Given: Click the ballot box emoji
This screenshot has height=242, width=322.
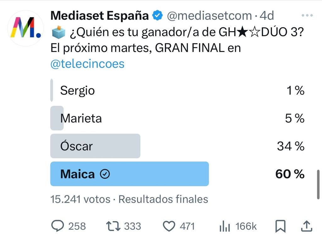Looking at the screenshot, I should point(58,32).
